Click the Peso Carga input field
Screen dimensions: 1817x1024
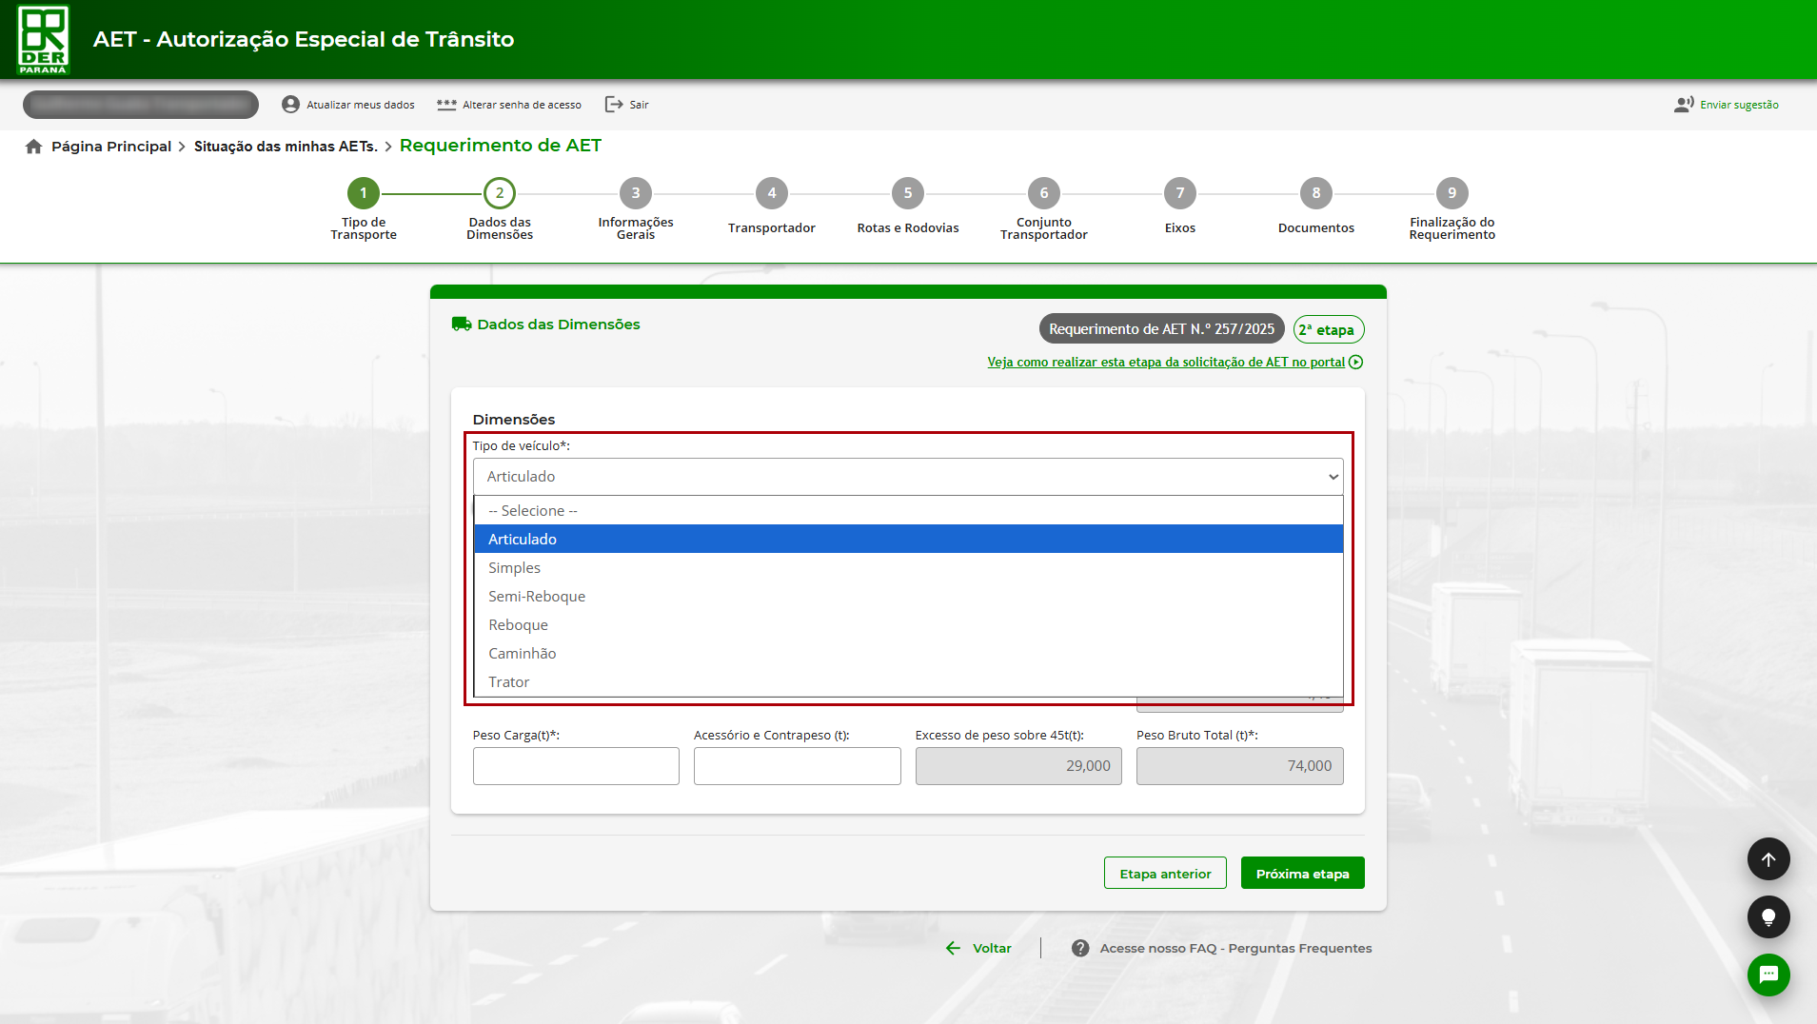(576, 766)
